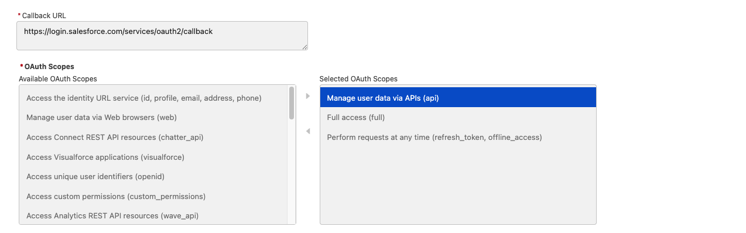Select Access custom permissions (custom_permissions)

click(153, 196)
